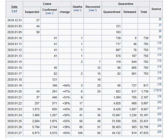
Task: Open source reference [20]
Action: 160,102
